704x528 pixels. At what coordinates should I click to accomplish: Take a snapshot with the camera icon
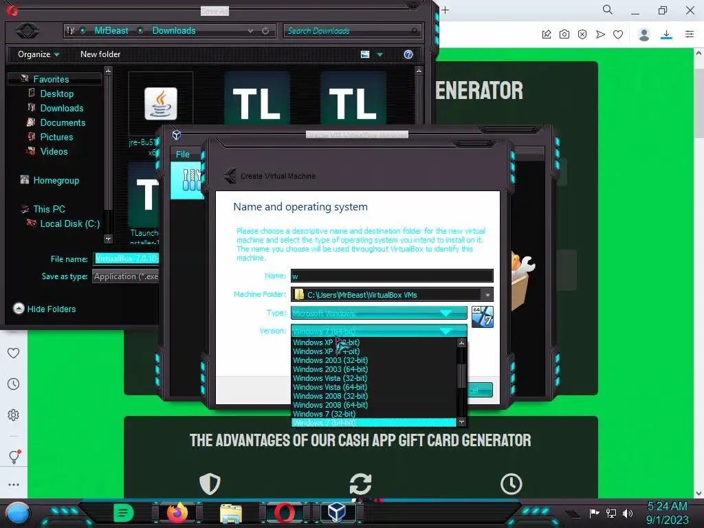[x=564, y=34]
